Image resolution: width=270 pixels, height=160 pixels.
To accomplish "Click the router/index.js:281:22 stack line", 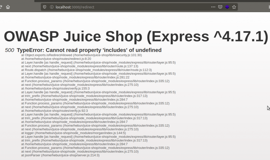I will [75, 77].
